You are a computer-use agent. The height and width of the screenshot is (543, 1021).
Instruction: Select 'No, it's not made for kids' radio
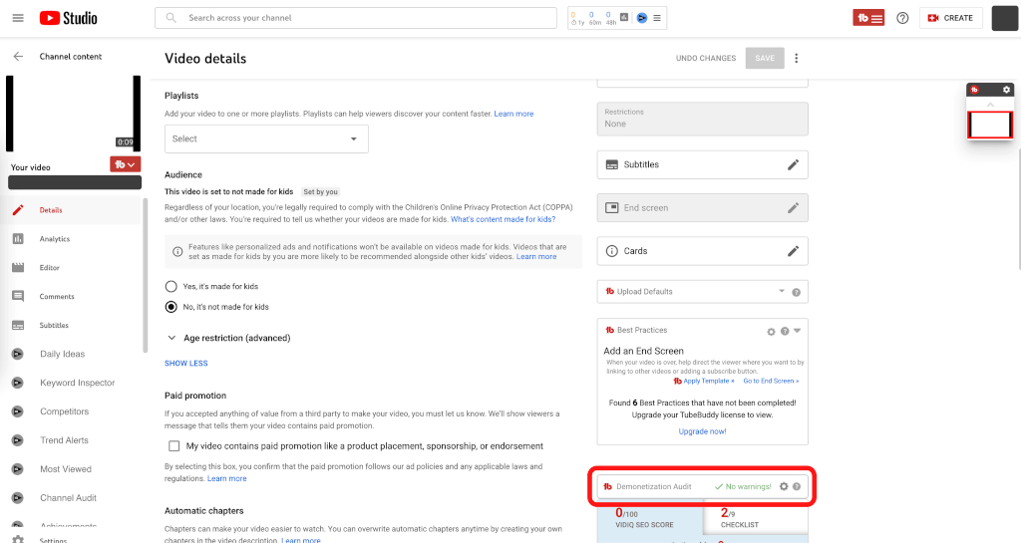point(171,307)
